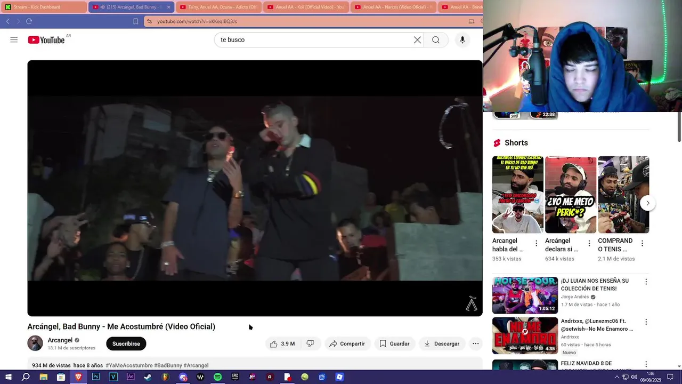
Task: Open the 'COMPRANDO TENIS' short
Action: tap(623, 195)
